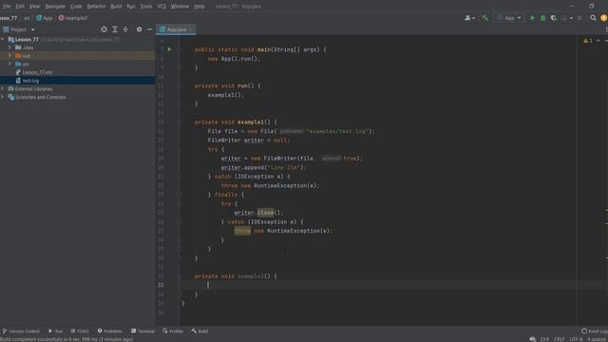Click the green Build project hammer icon
Screen dimensions: 608x342
[x=484, y=18]
